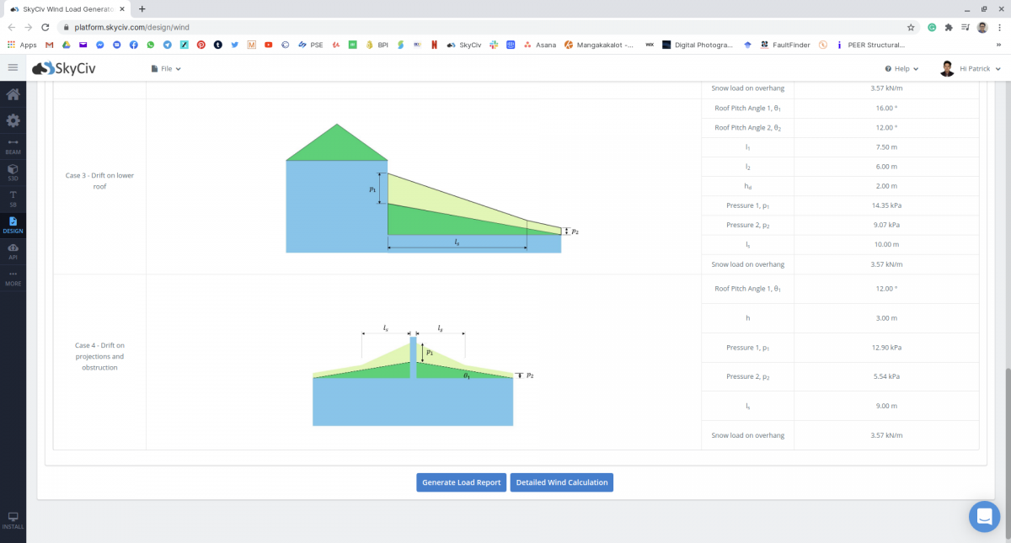Image resolution: width=1011 pixels, height=543 pixels.
Task: Expand the Help dropdown
Action: tap(901, 68)
